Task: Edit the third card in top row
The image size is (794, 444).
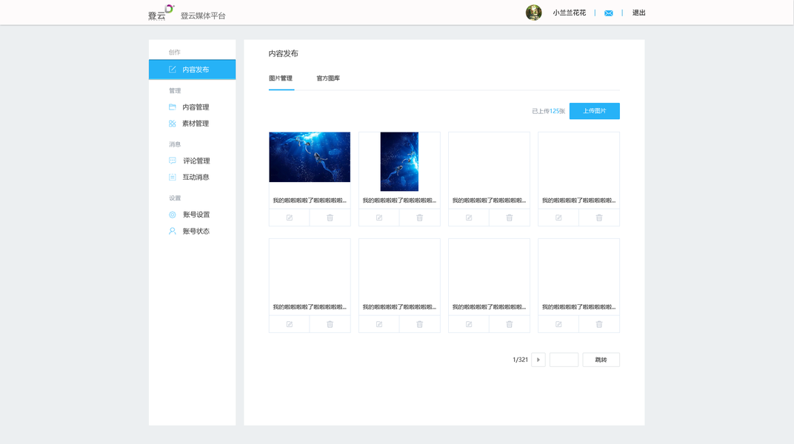Action: point(469,218)
